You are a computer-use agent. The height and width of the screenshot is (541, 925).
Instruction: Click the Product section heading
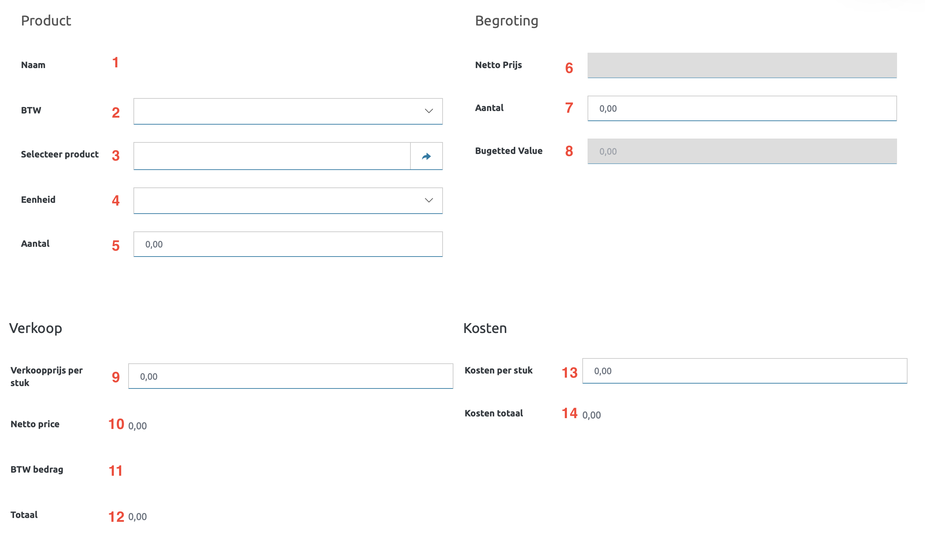pyautogui.click(x=46, y=21)
